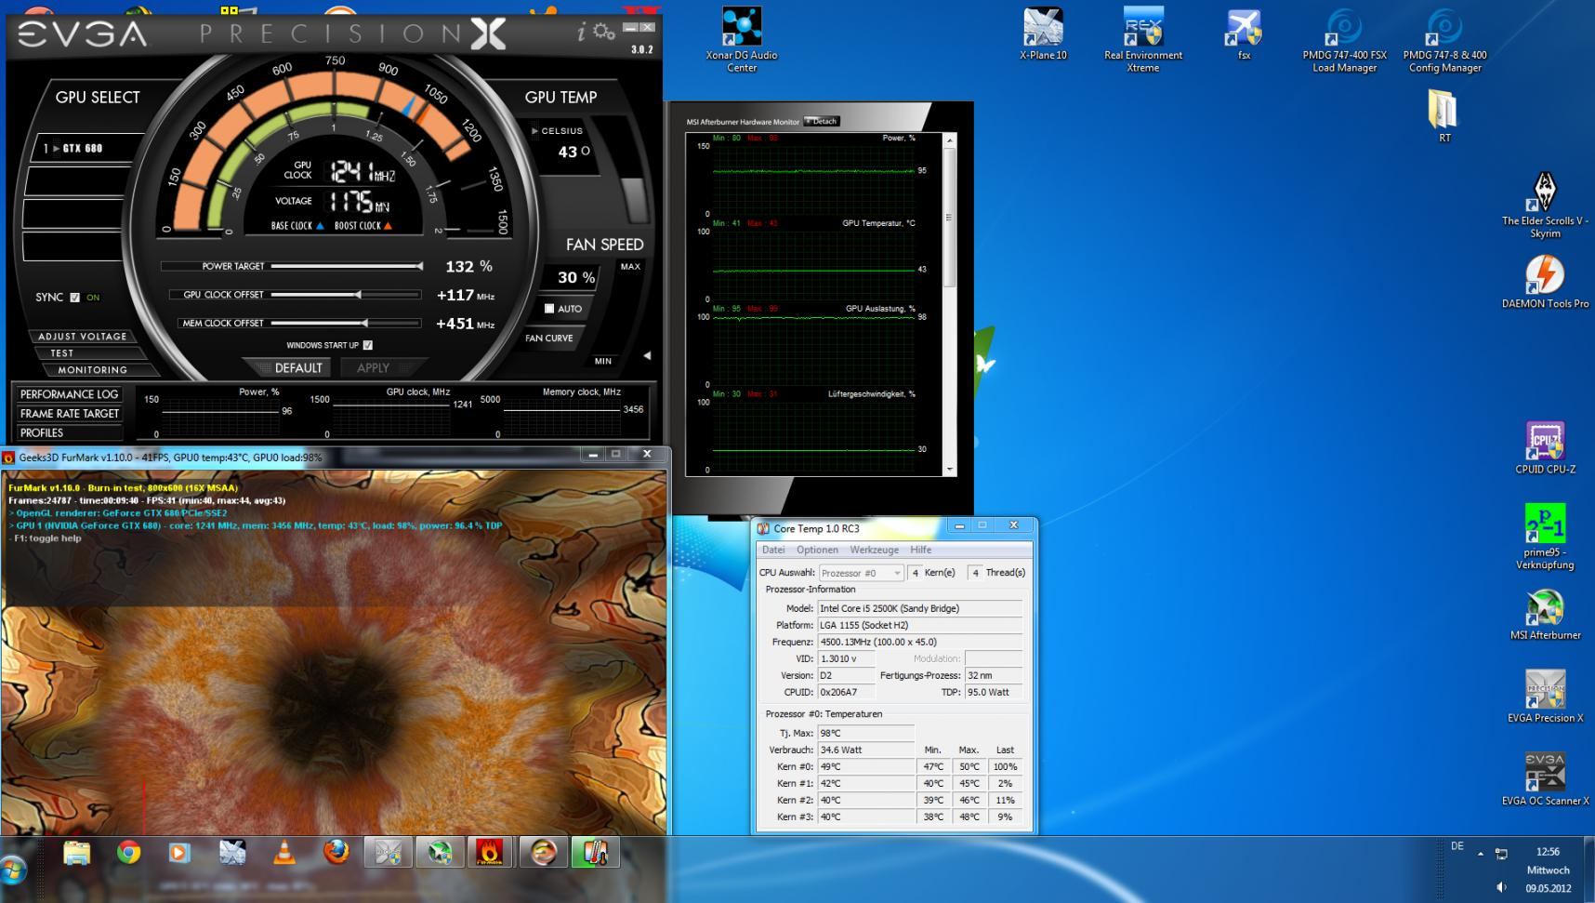Open VLC media player from taskbar
The image size is (1595, 903).
pos(284,852)
